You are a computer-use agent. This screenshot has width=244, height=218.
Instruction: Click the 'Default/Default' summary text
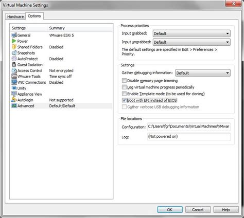(x=62, y=106)
